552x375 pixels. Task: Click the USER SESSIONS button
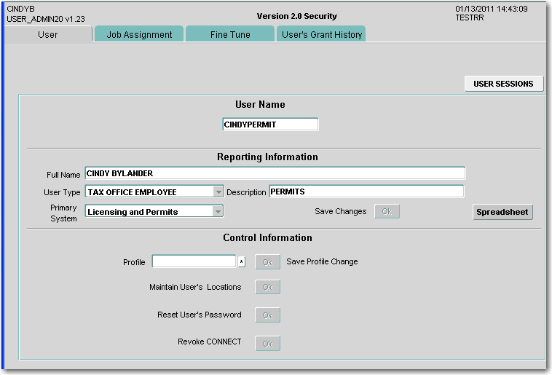click(x=503, y=84)
